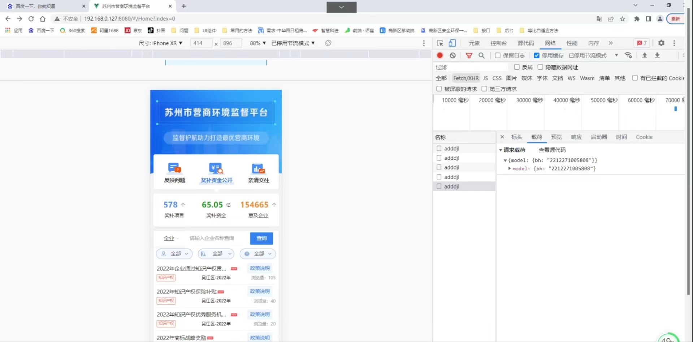
Task: Filter requests by Fetch/XHR type
Action: pyautogui.click(x=466, y=78)
